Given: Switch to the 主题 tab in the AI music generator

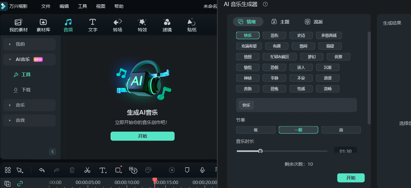Looking at the screenshot, I should [281, 22].
